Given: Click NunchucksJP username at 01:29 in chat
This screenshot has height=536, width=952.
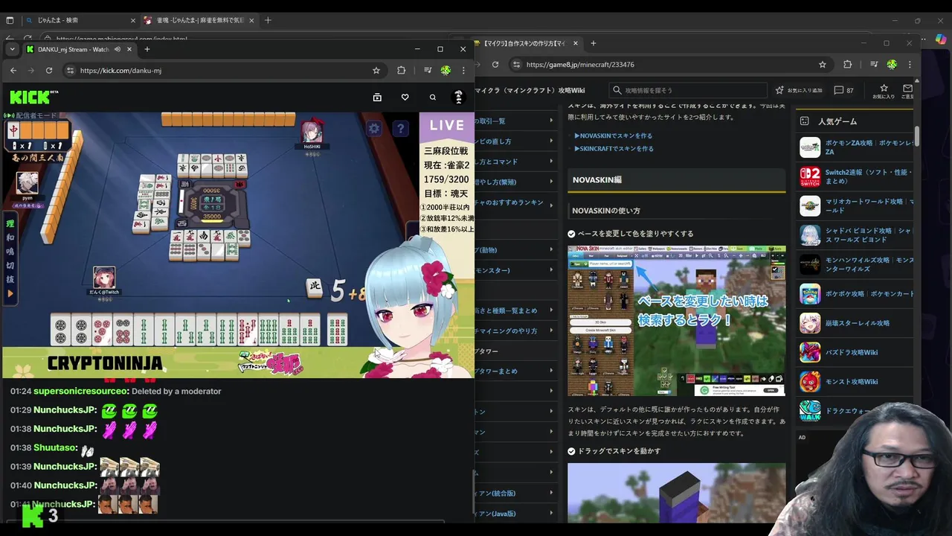Looking at the screenshot, I should coord(65,410).
